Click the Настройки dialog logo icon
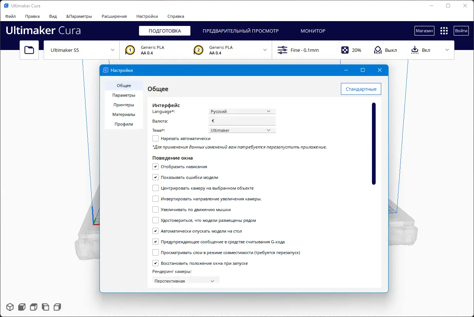Image resolution: width=474 pixels, height=317 pixels. pos(106,70)
